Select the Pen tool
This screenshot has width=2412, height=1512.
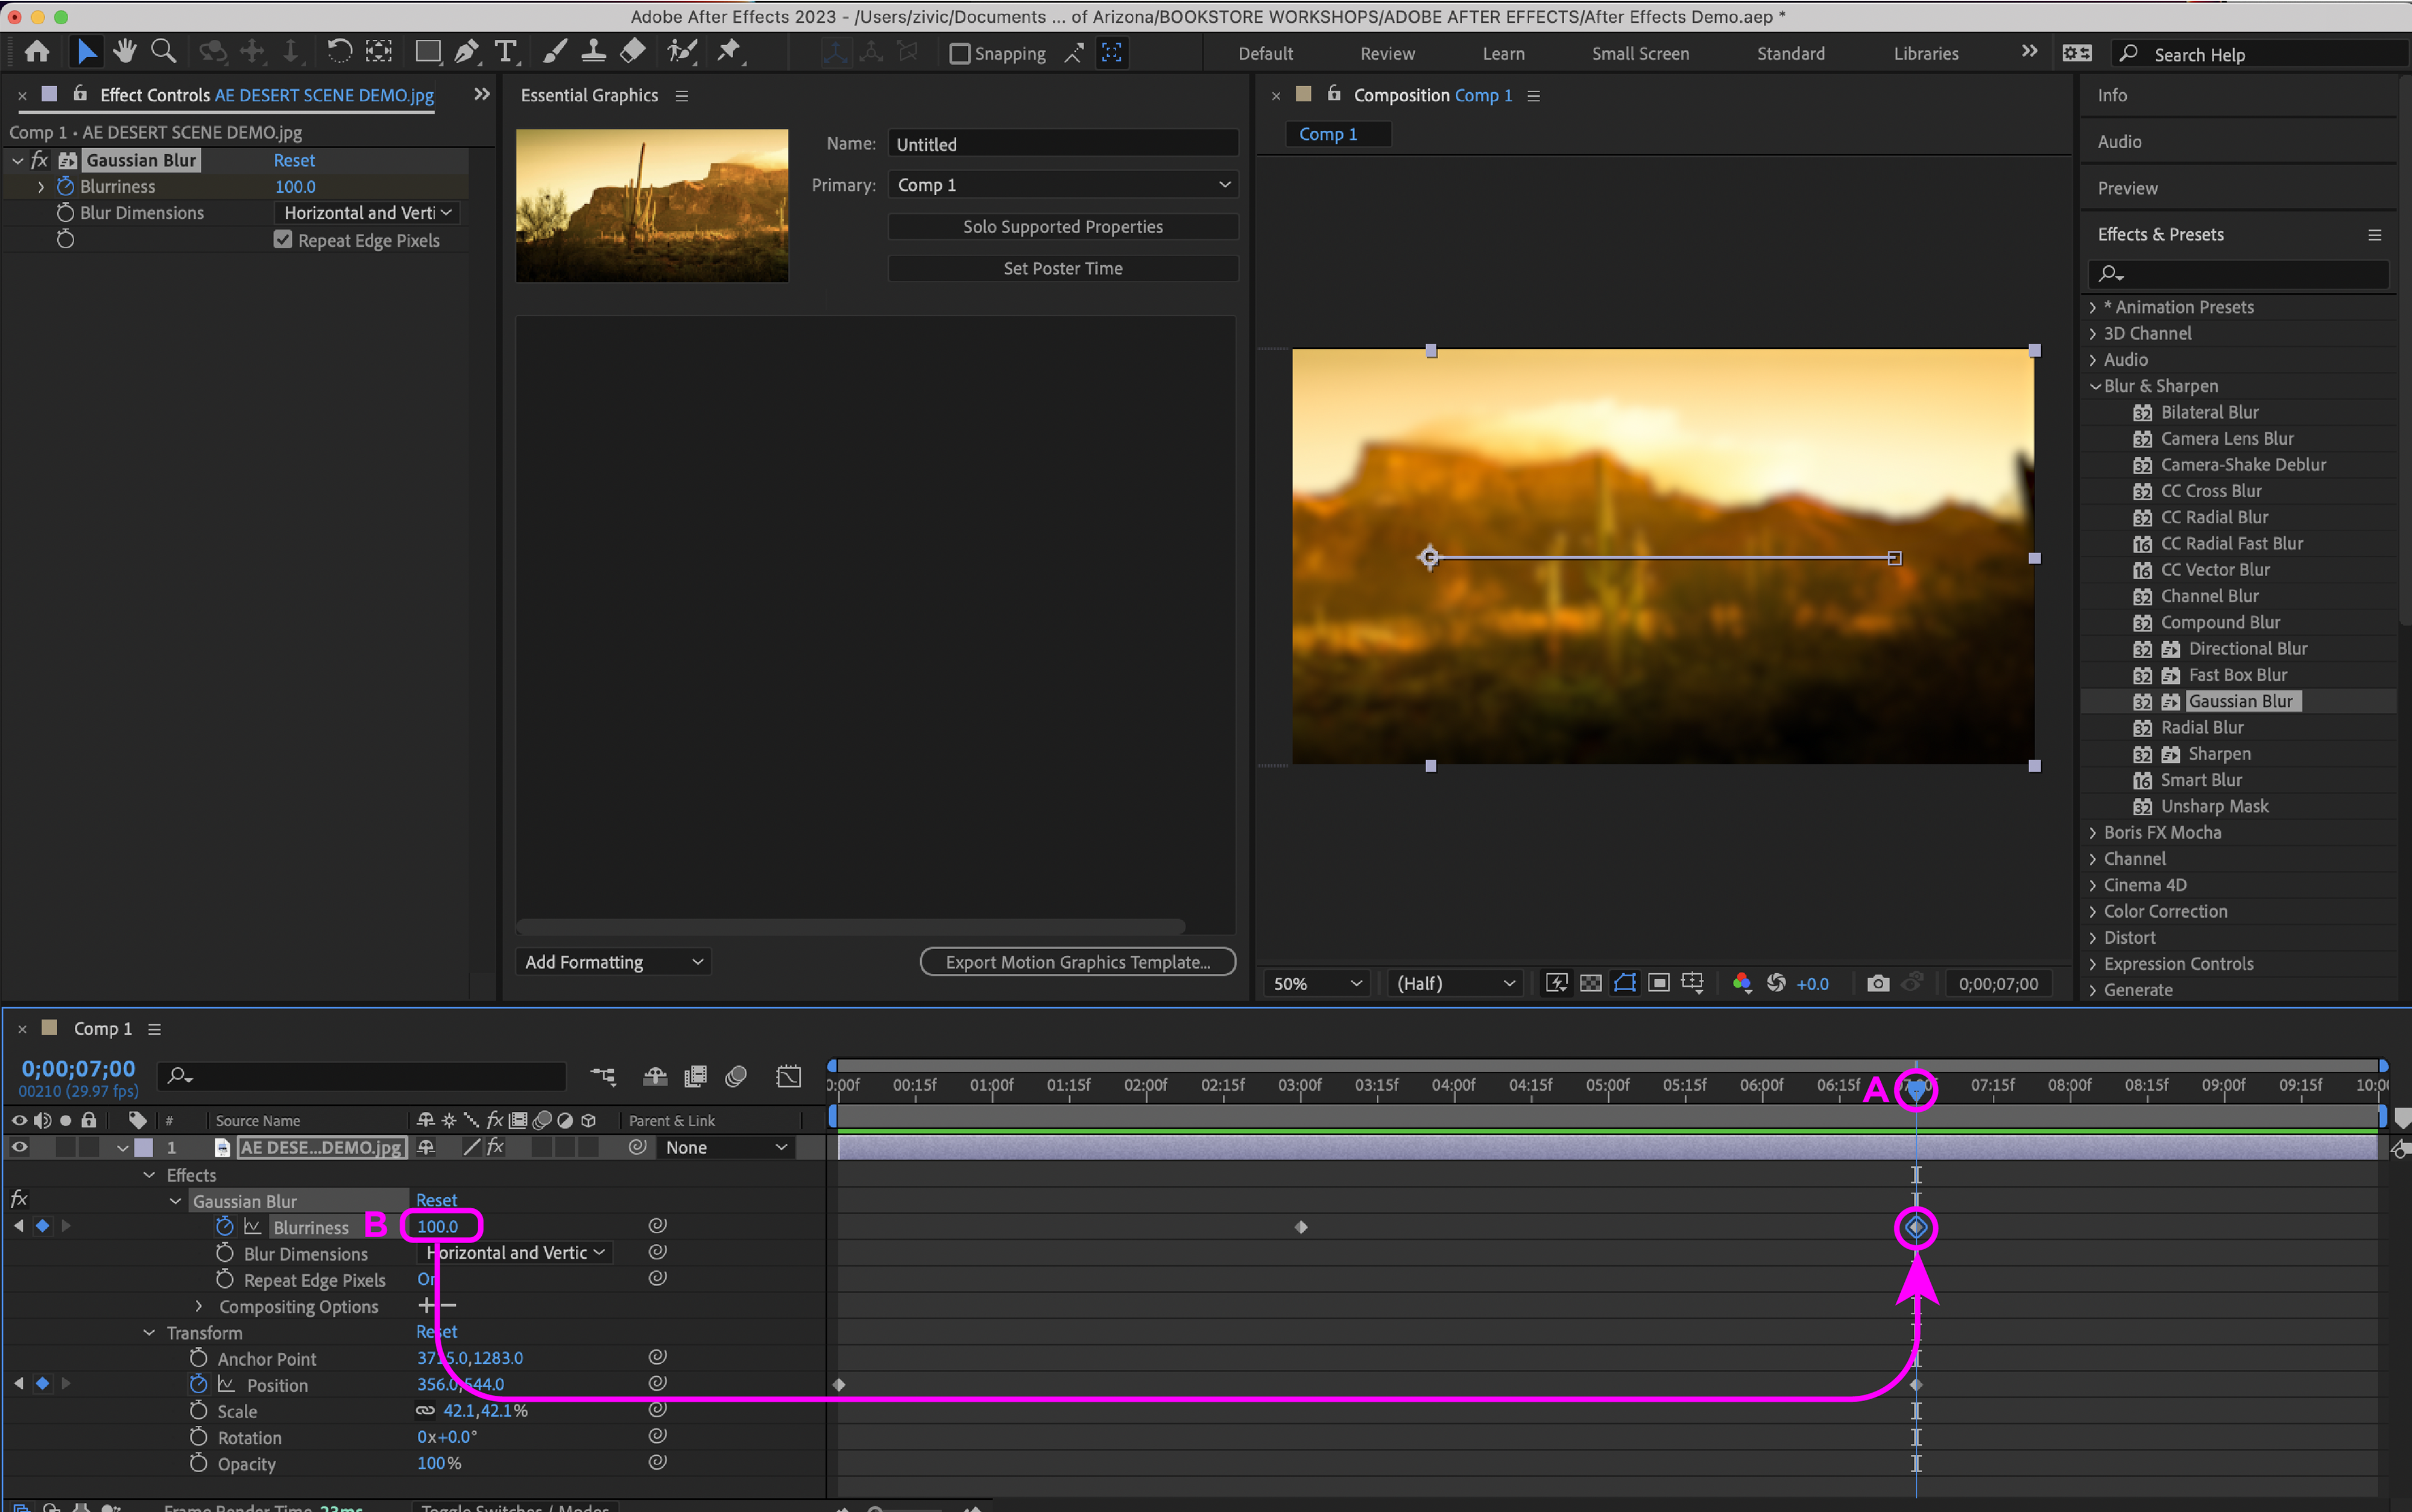point(466,51)
